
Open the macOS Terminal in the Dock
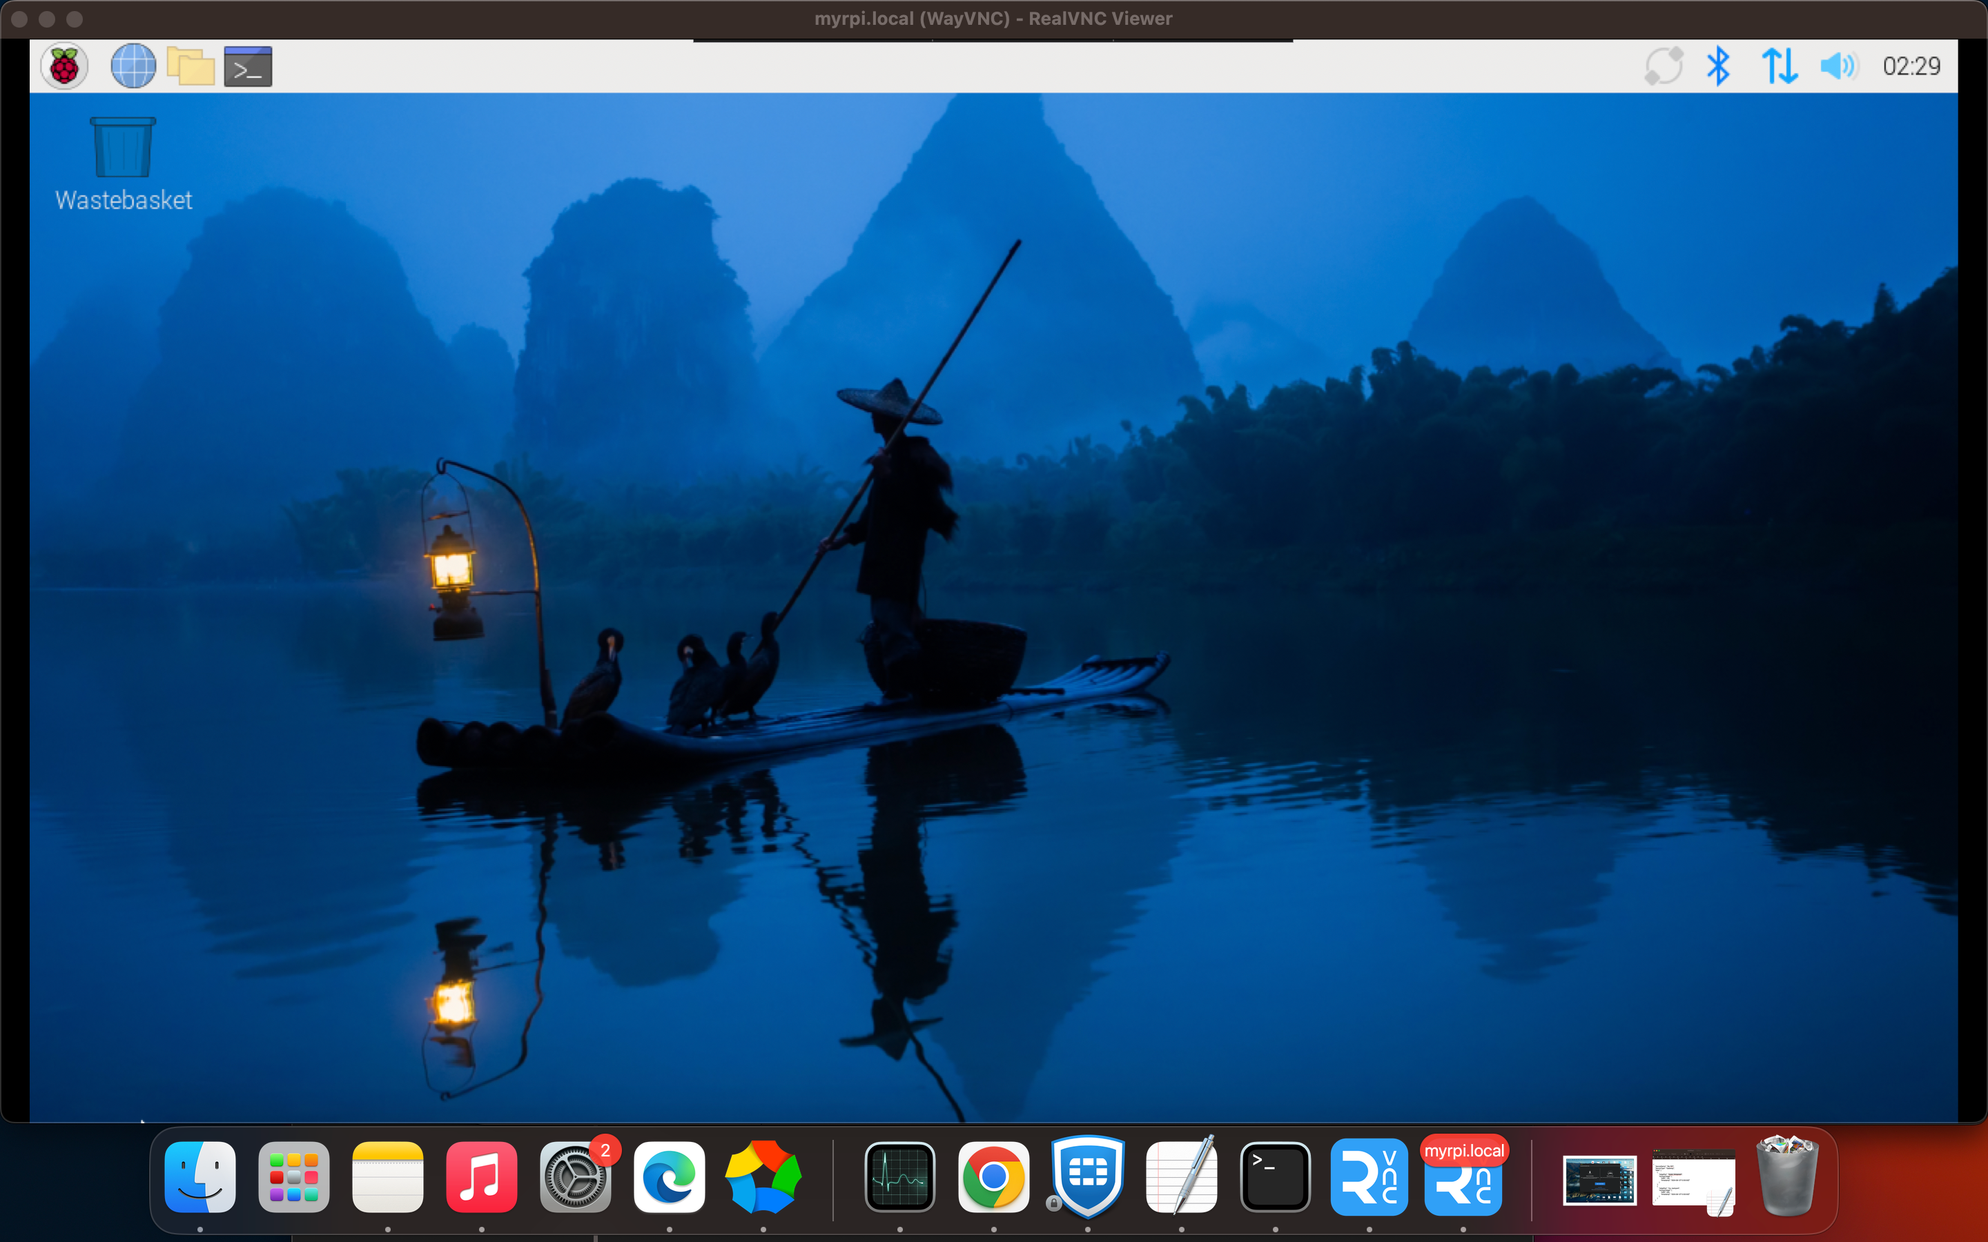coord(1275,1176)
